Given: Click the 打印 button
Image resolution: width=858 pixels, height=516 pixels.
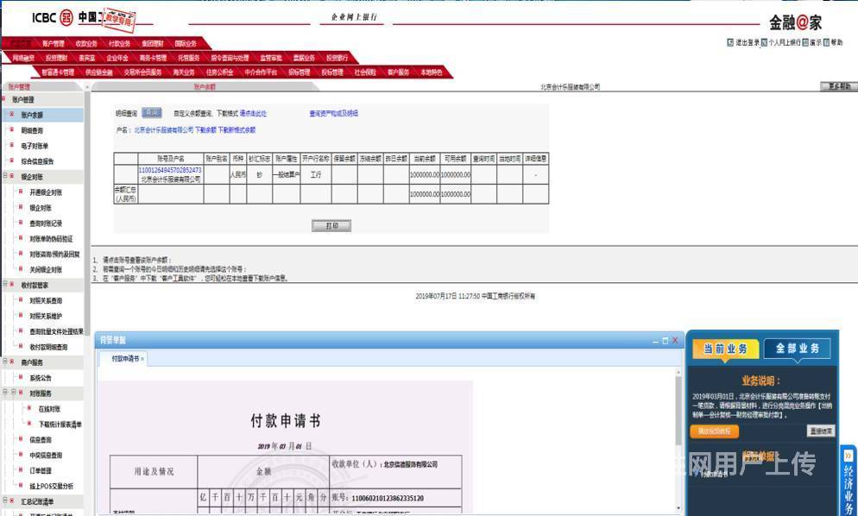Looking at the screenshot, I should tap(331, 225).
